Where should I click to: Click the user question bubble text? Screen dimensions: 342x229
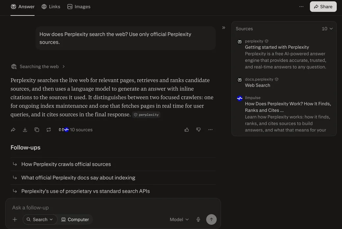115,38
